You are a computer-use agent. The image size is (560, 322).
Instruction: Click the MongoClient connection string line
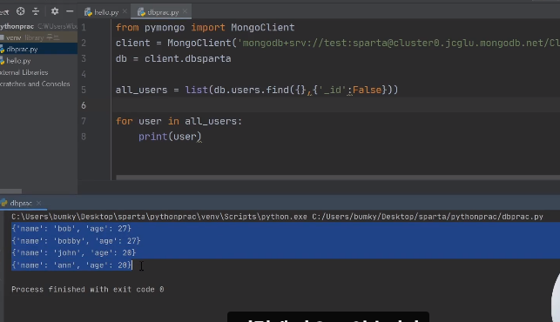pos(338,44)
